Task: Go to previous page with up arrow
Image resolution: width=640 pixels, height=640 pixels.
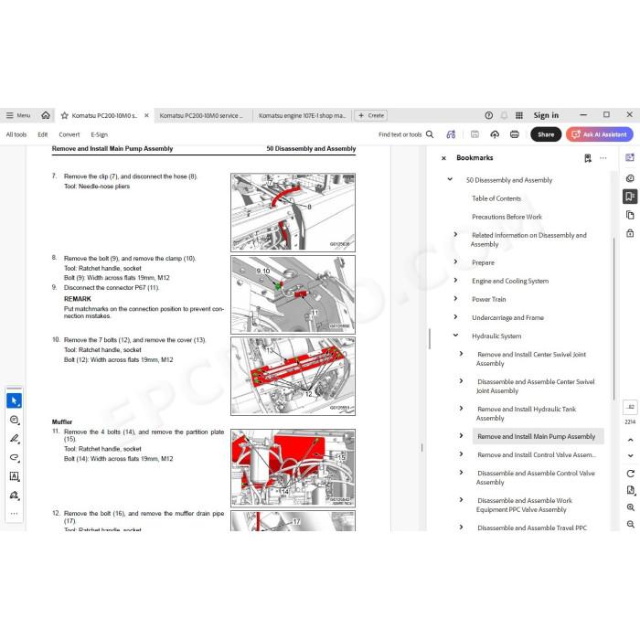Action: pyautogui.click(x=630, y=440)
